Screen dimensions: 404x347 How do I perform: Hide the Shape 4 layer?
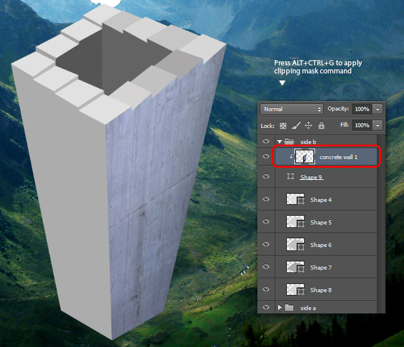coord(266,199)
